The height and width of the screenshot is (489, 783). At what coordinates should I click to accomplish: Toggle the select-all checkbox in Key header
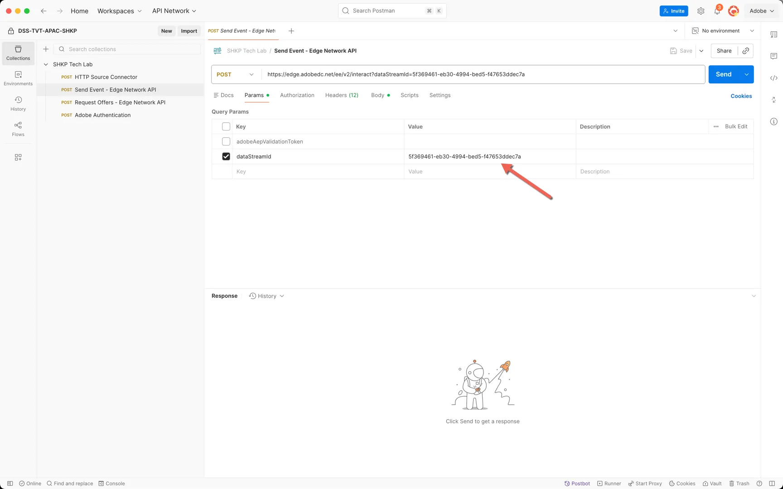tap(226, 126)
